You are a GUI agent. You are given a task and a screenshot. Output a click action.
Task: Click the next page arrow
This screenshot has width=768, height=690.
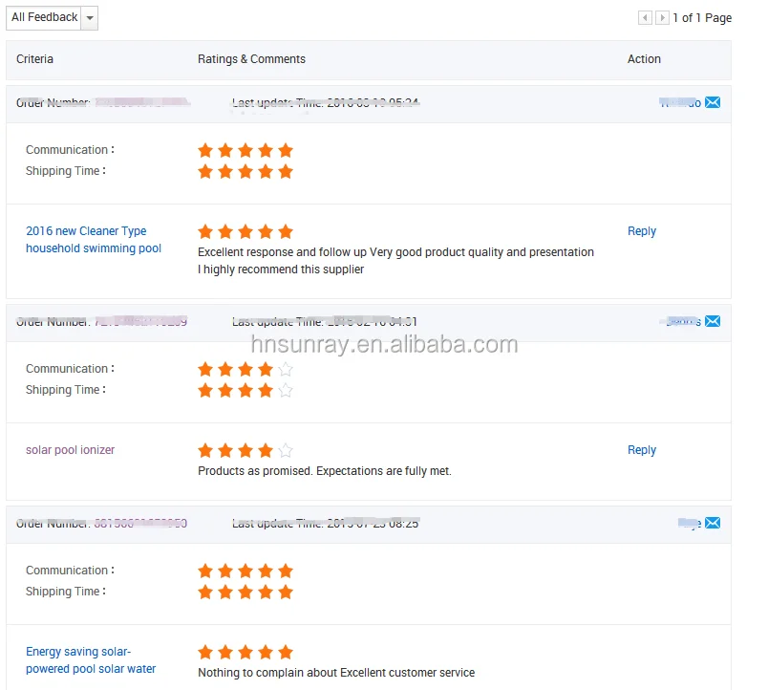tap(662, 18)
